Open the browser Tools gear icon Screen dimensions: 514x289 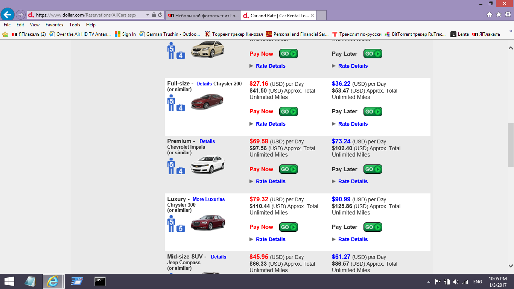(x=508, y=15)
